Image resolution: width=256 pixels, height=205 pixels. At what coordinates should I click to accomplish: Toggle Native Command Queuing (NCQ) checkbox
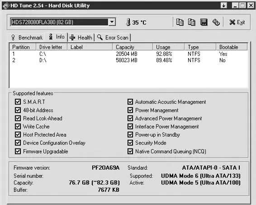pos(130,151)
